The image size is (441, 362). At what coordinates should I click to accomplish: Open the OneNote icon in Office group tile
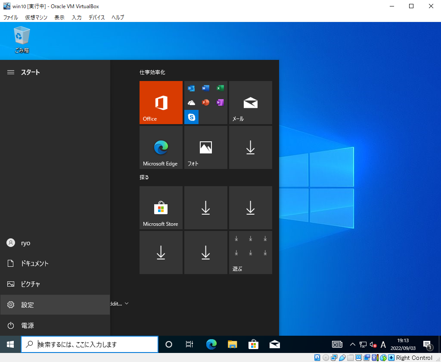pos(220,103)
